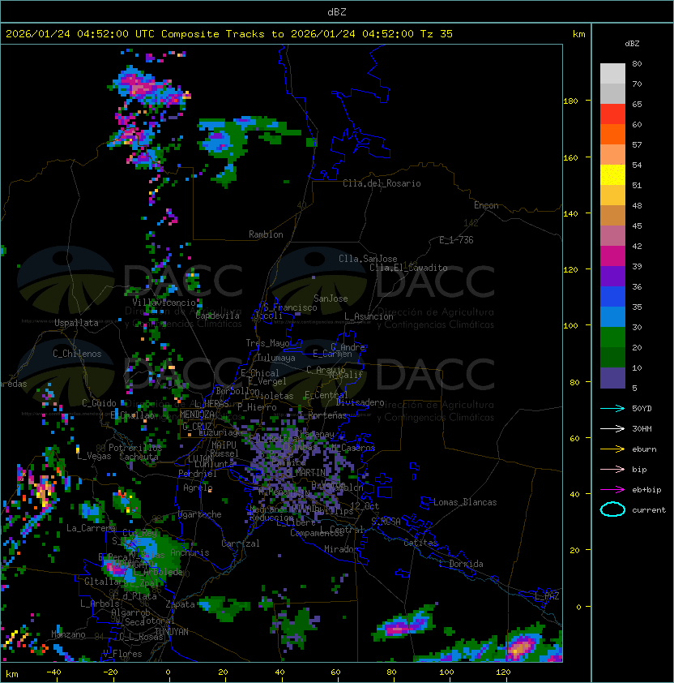Select the orange 60 dBZ color swatch
The width and height of the screenshot is (674, 683).
[x=612, y=134]
